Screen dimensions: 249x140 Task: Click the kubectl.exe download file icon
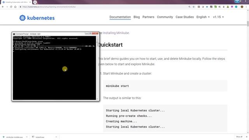[33, 137]
